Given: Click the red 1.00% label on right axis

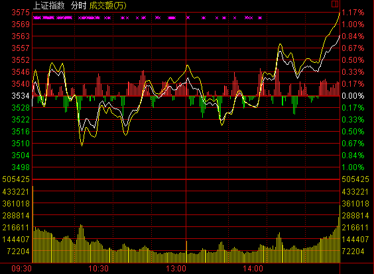Looking at the screenshot, I should tap(353, 24).
